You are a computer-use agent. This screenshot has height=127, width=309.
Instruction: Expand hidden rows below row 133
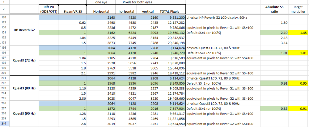click(1, 43)
